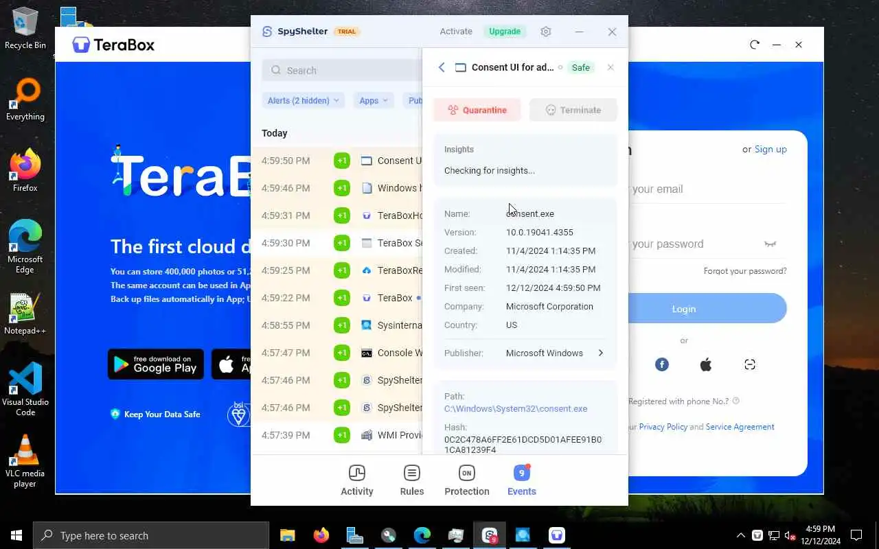This screenshot has width=879, height=549.
Task: Open Firefox desktop shortcut
Action: coord(25,172)
